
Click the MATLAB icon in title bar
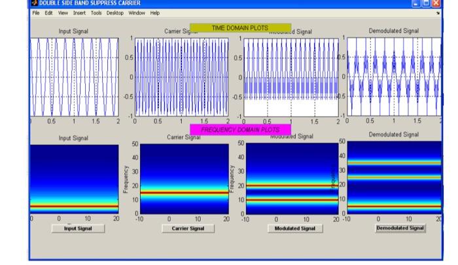tap(35, 3)
